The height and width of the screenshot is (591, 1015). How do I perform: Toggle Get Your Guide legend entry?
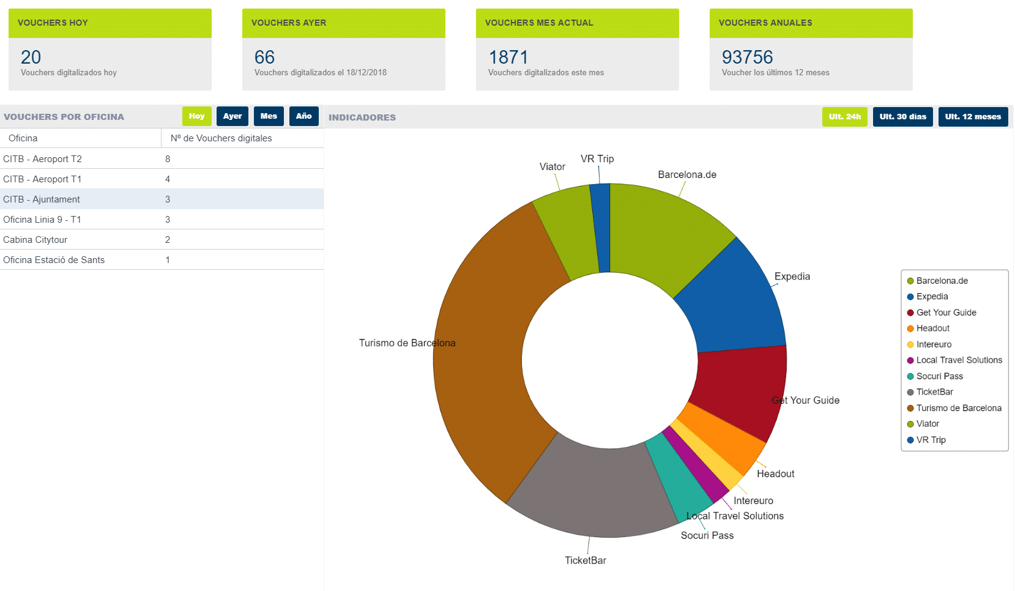click(x=942, y=313)
